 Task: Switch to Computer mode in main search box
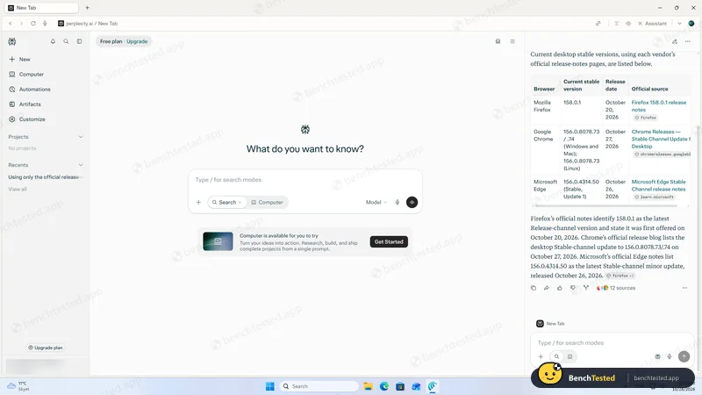pyautogui.click(x=268, y=203)
